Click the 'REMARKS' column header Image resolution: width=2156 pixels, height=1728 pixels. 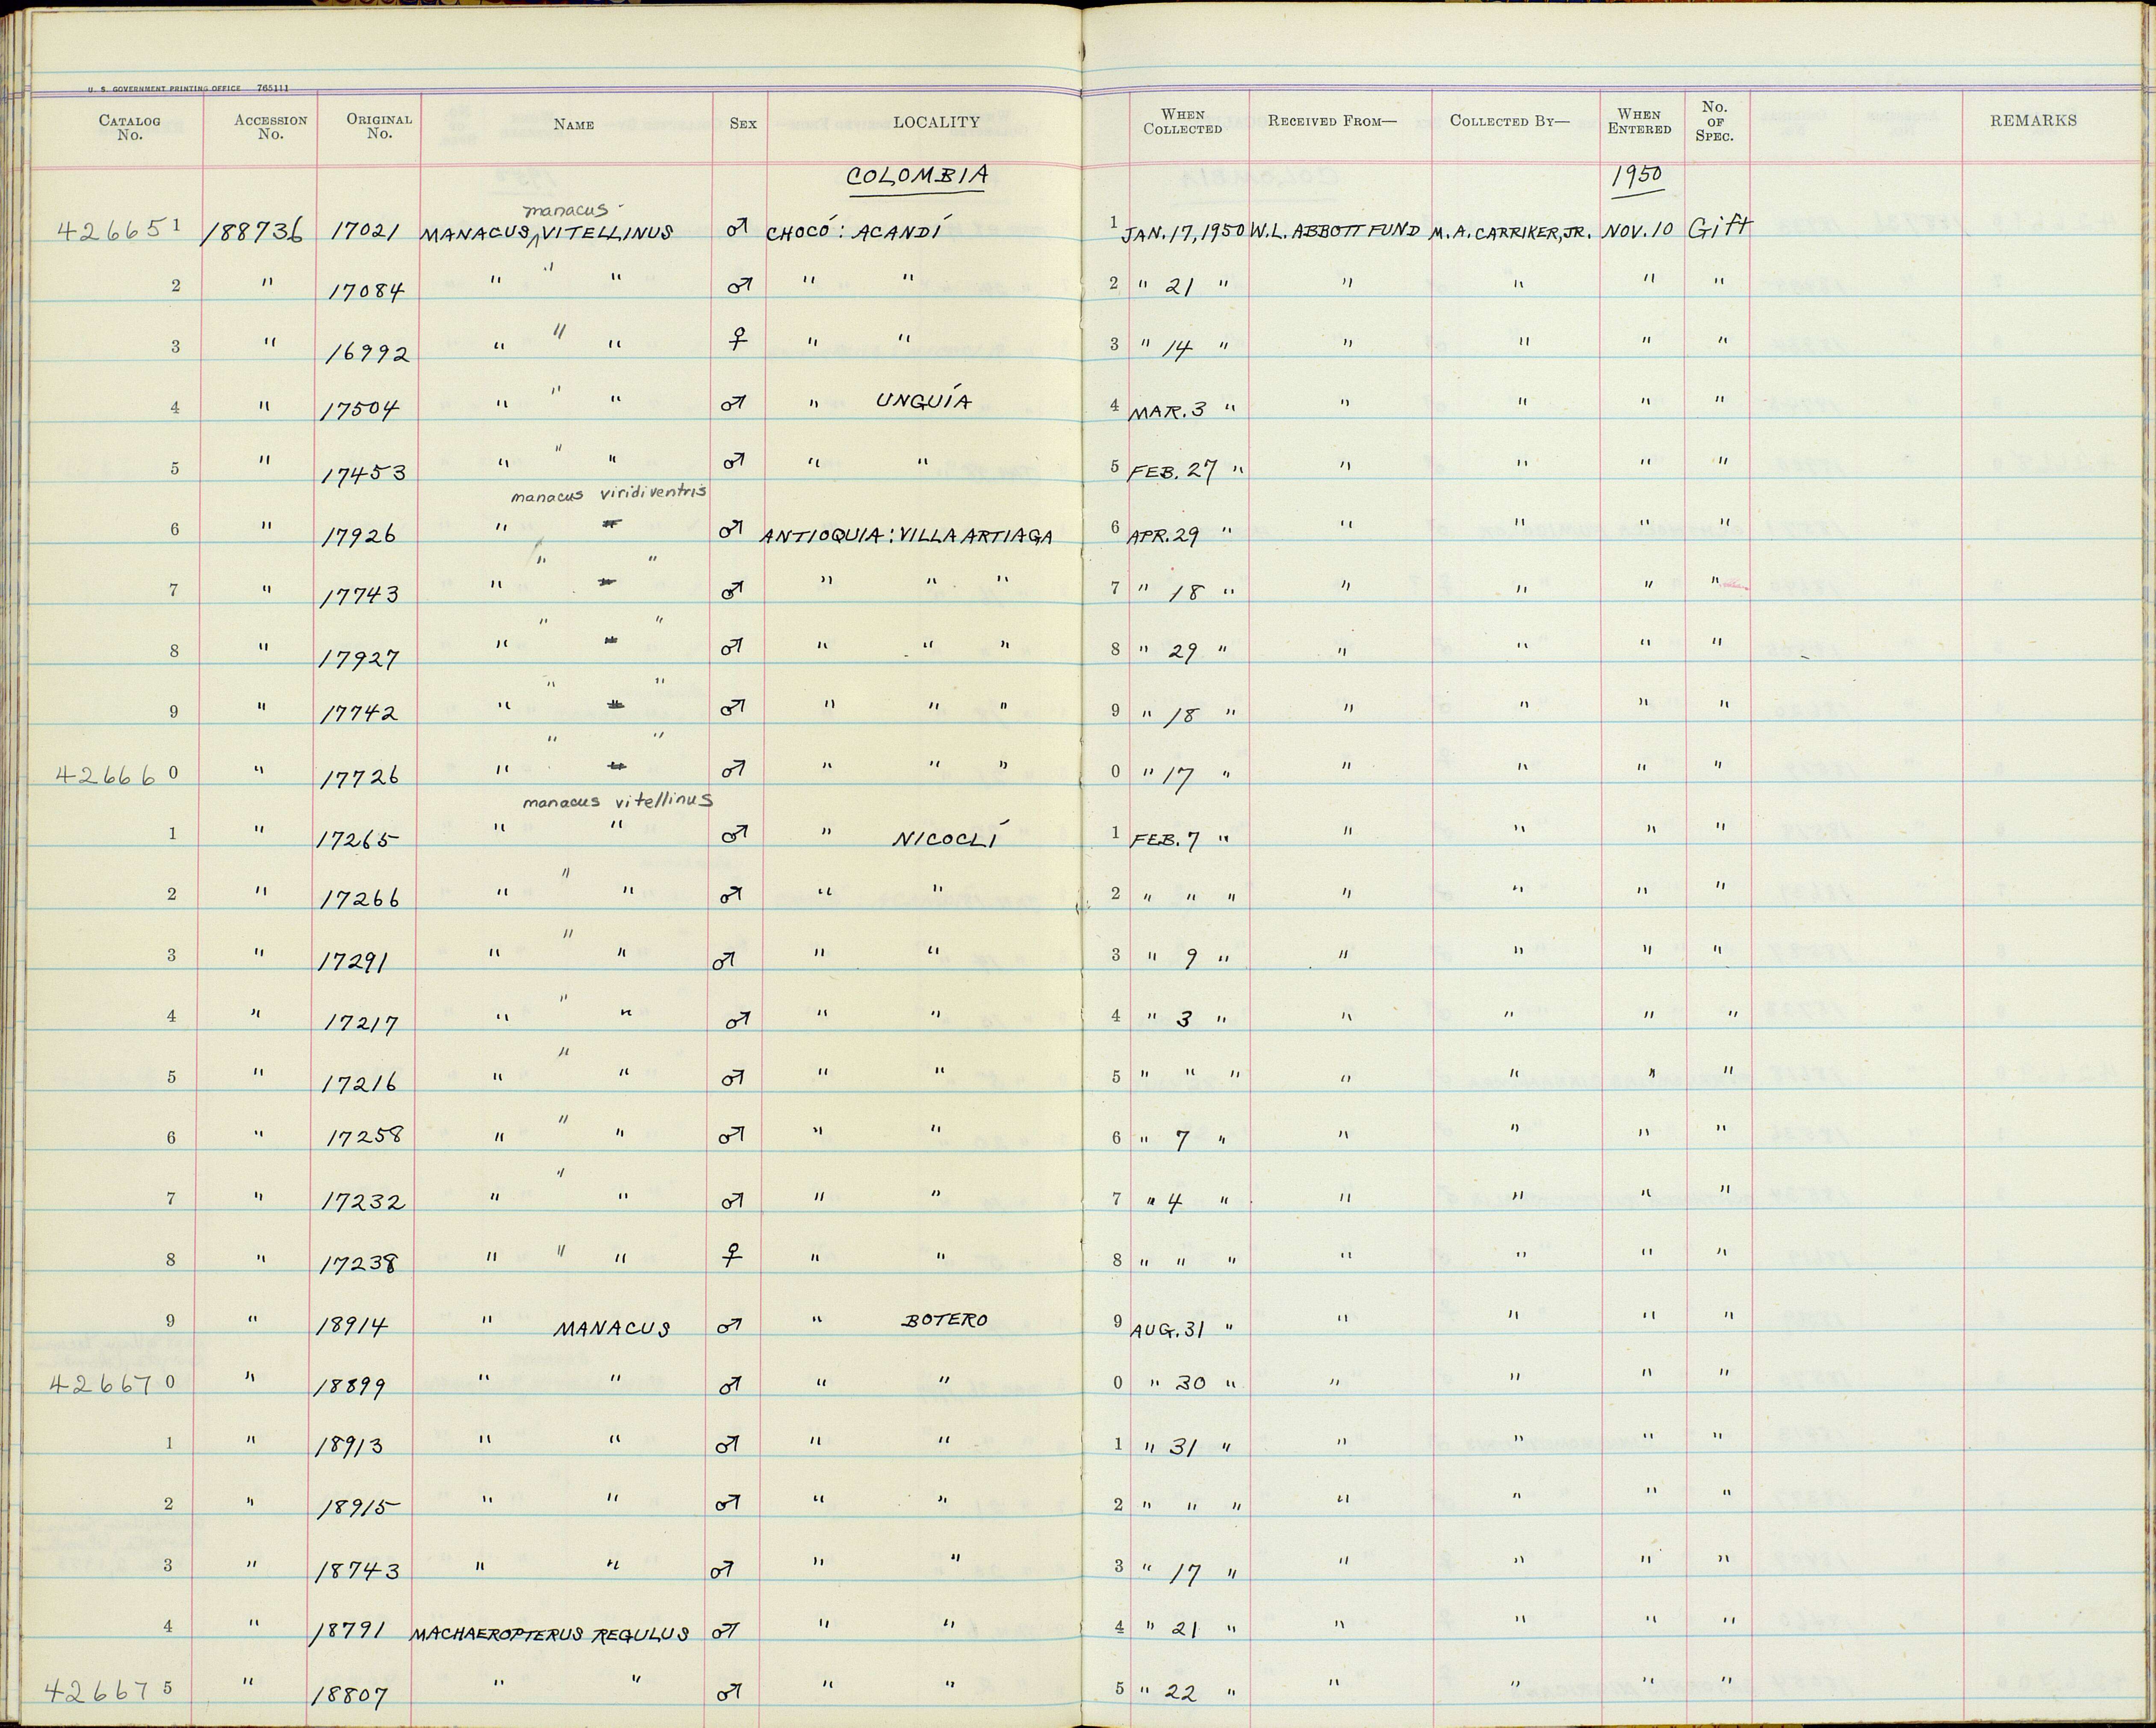point(2033,120)
